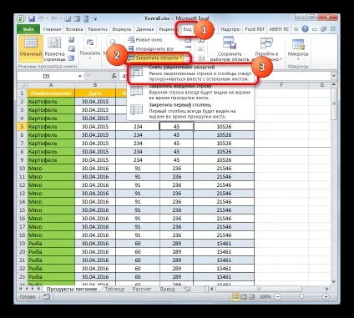
Task: Open the Главная ribbon tab
Action: click(x=52, y=29)
